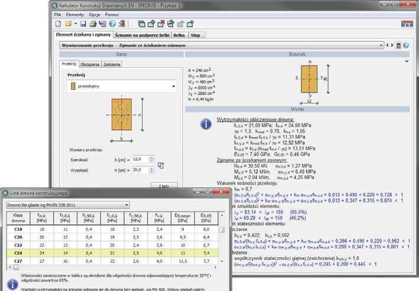Add an element with the green plus icon
The width and height of the screenshot is (419, 291).
(151, 24)
